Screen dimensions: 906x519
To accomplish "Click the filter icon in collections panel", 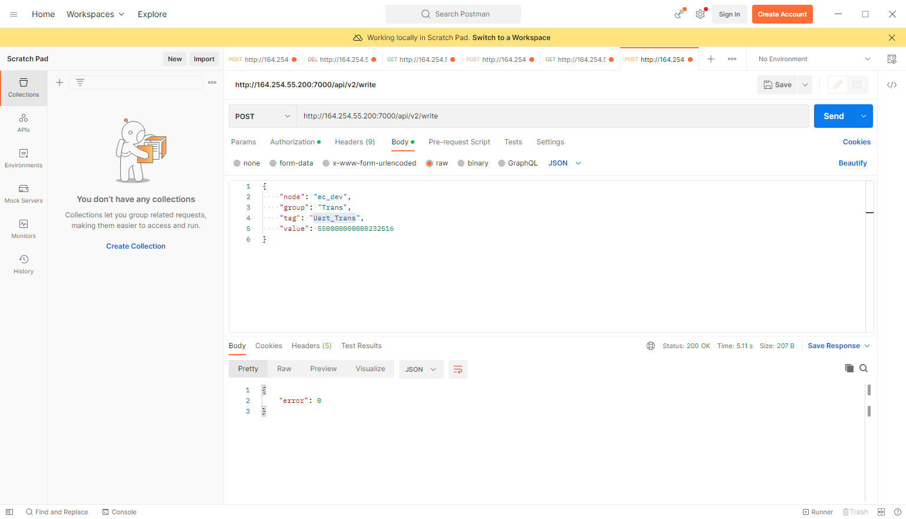I will [x=80, y=82].
